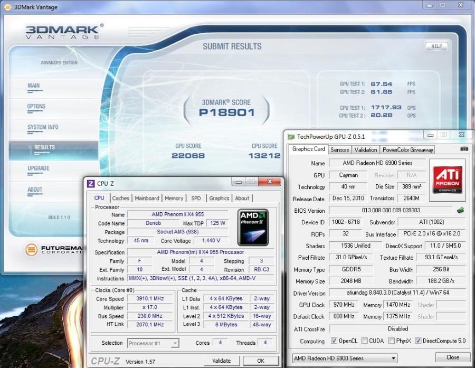Click the Futuremark Corporation logo

[x=54, y=250]
